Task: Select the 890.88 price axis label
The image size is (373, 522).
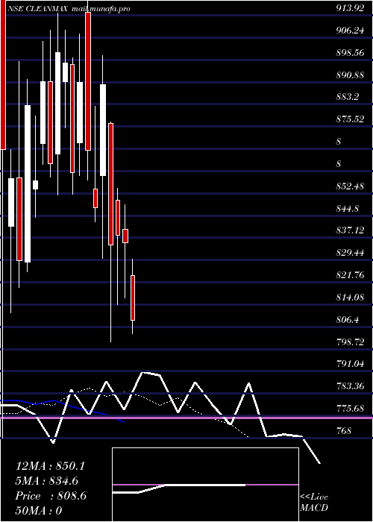Action: 350,75
